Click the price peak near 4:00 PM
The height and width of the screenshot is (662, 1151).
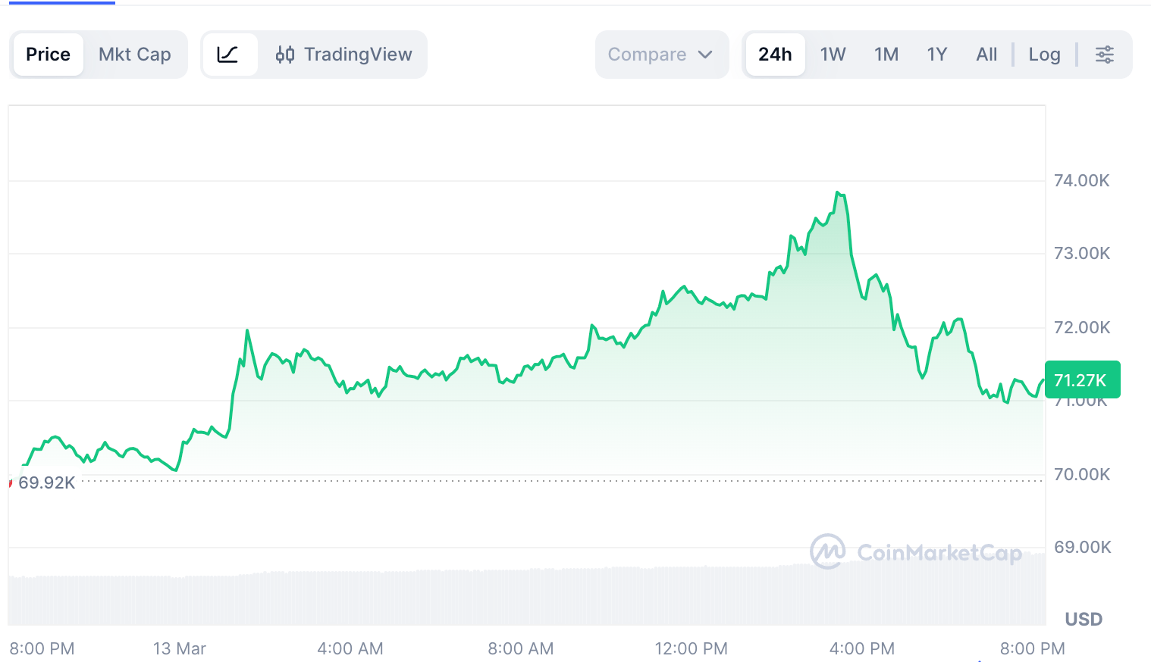tap(839, 193)
